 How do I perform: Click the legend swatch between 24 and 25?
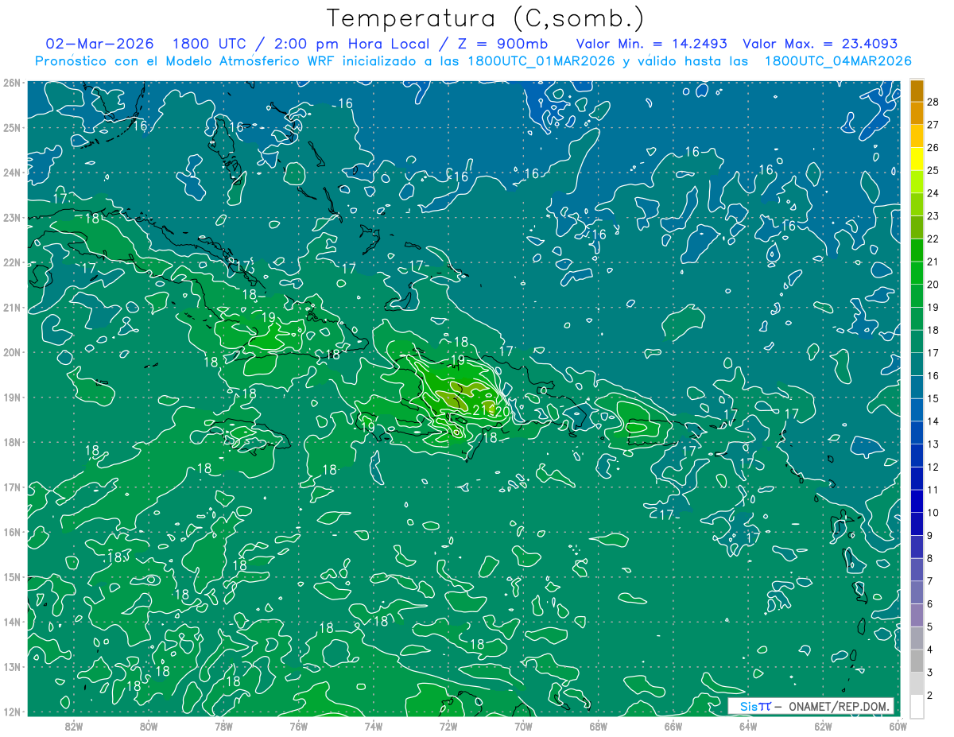click(917, 181)
